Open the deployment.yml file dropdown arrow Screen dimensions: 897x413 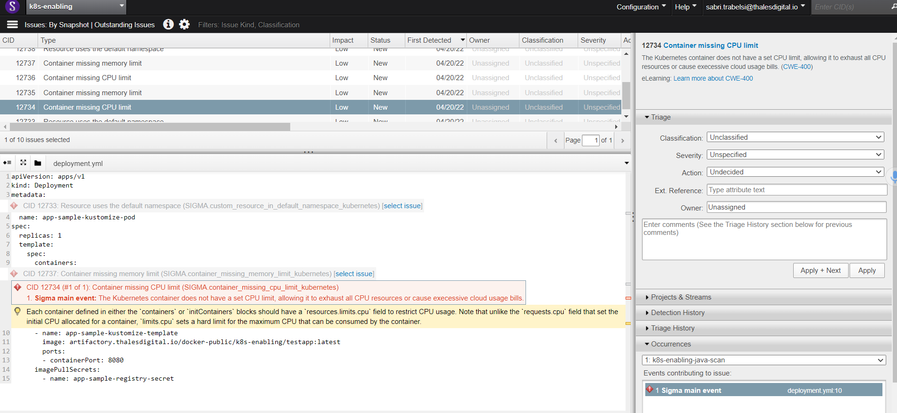626,163
